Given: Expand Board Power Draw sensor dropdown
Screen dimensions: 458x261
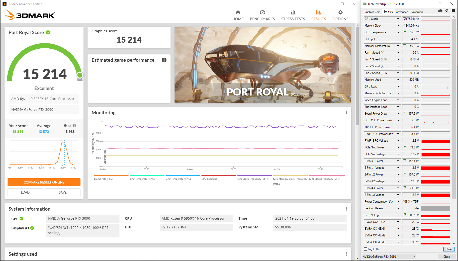Looking at the screenshot, I should tap(398, 114).
